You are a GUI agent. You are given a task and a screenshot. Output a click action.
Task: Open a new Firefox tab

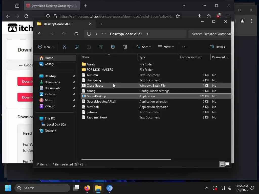85,6
